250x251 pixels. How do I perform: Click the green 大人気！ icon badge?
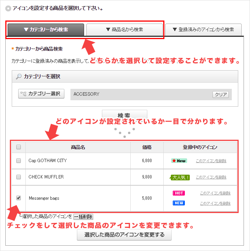pos(180,177)
